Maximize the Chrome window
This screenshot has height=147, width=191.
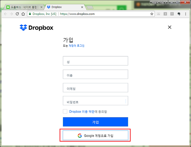[x=177, y=2]
